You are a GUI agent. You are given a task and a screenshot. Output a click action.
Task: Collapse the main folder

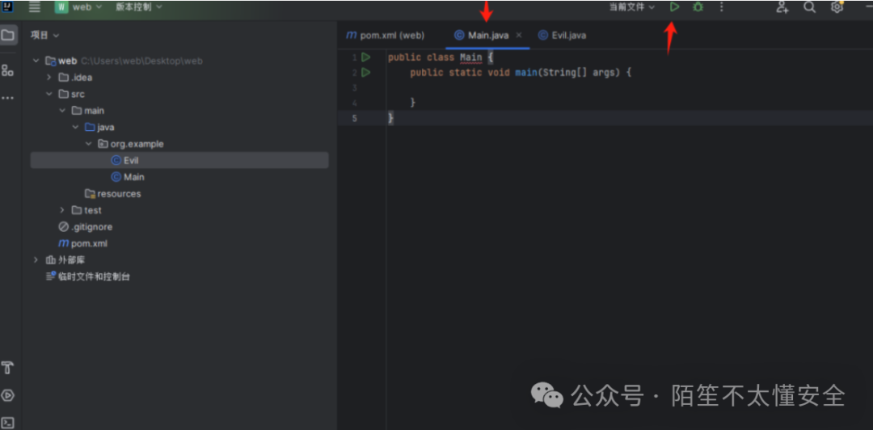[61, 111]
